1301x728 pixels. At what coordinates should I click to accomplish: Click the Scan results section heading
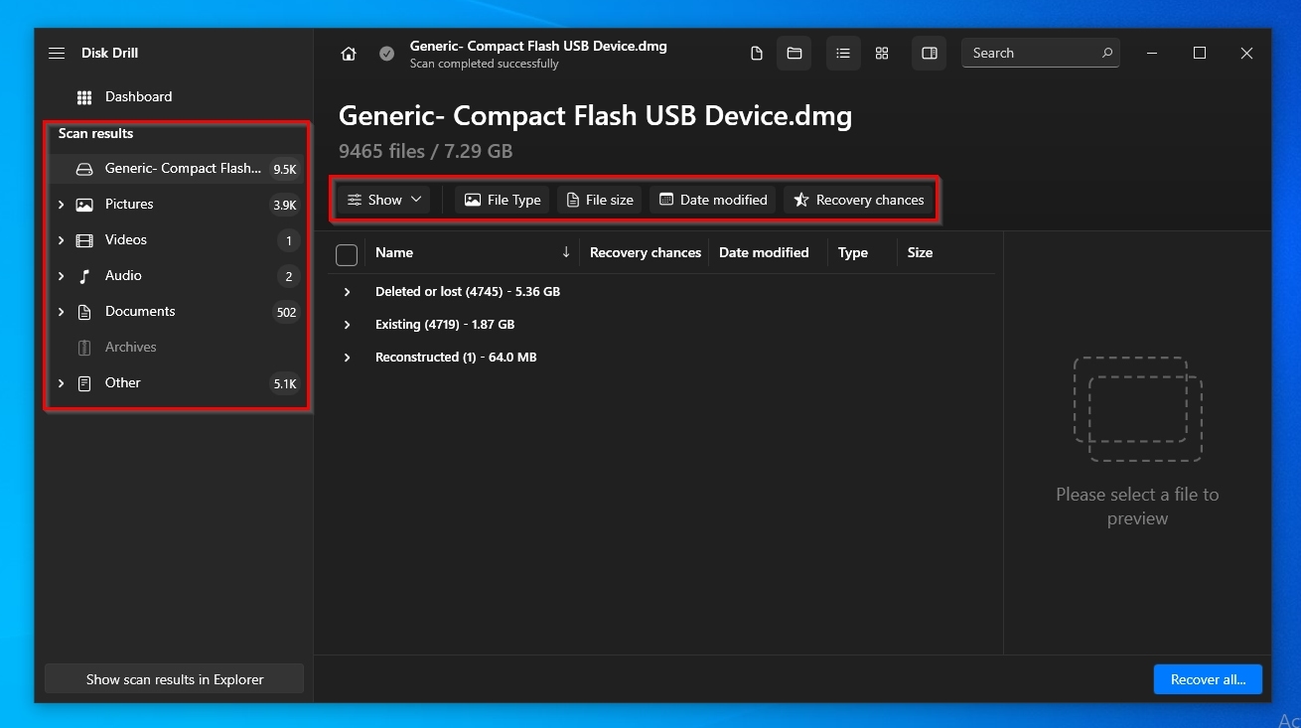[95, 133]
